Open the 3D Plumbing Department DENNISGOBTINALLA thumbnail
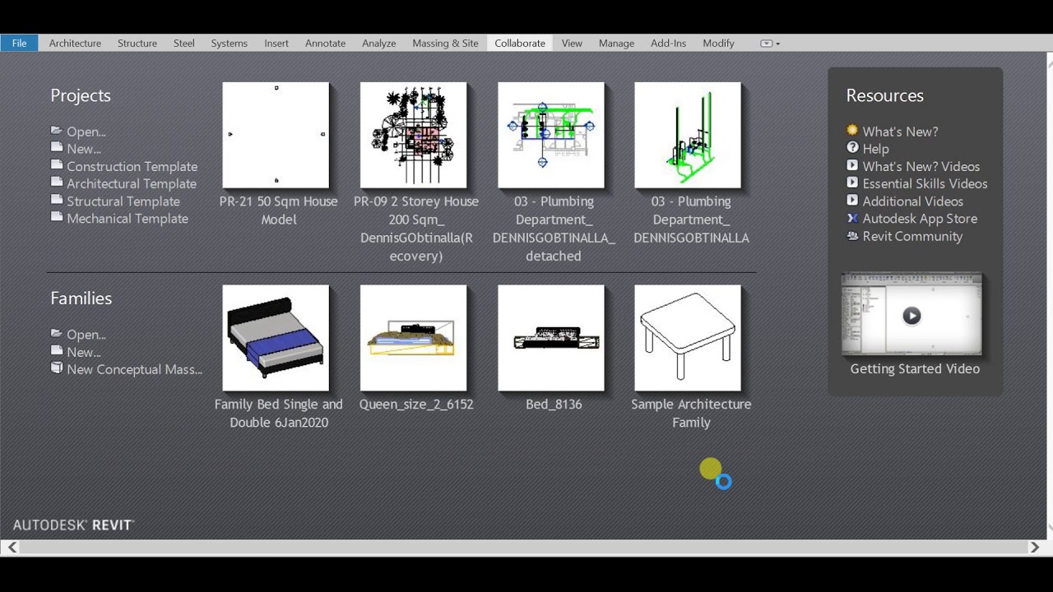 pos(688,135)
